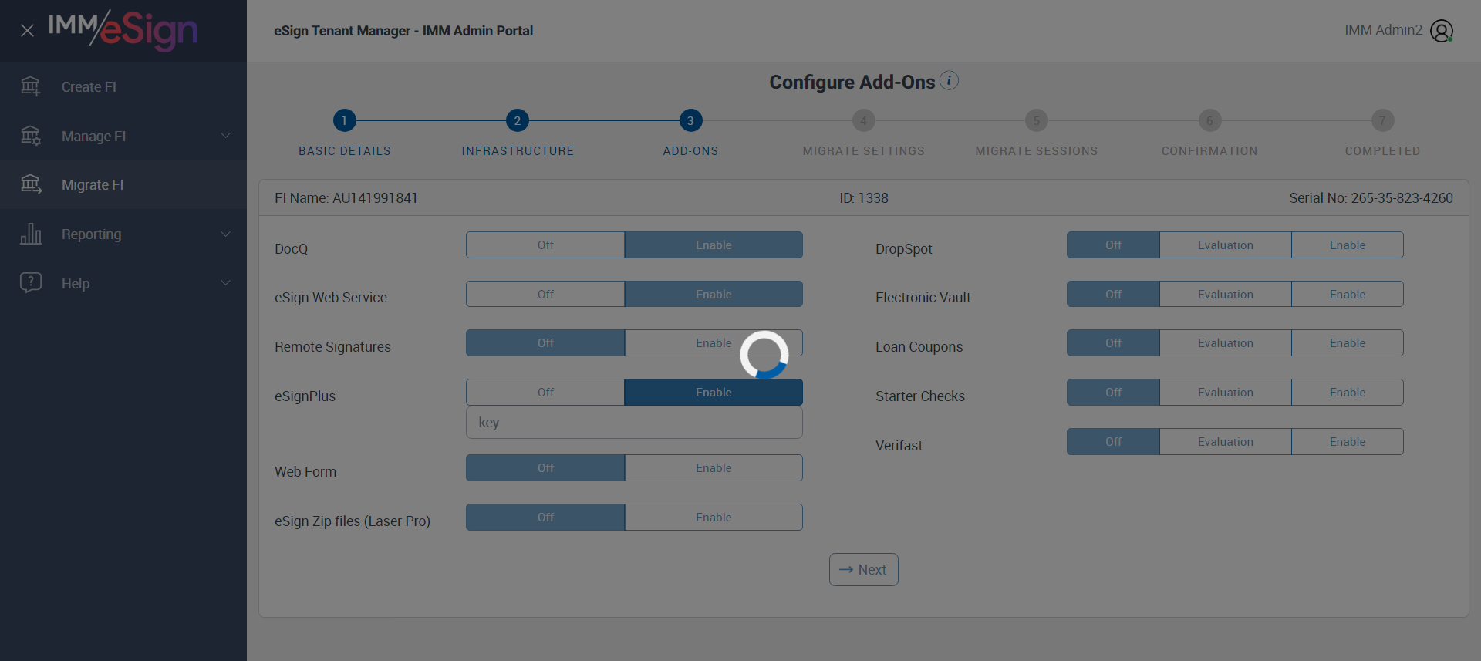Click the Reporting bar chart icon
The width and height of the screenshot is (1481, 661).
pos(31,234)
